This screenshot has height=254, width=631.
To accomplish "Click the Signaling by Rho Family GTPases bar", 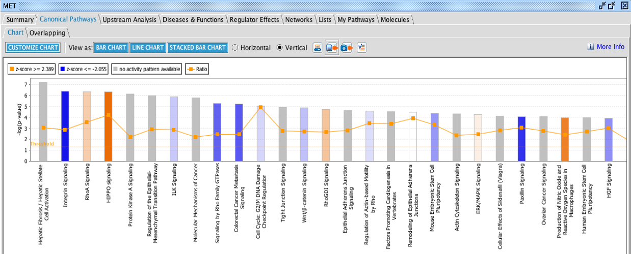I will [217, 133].
